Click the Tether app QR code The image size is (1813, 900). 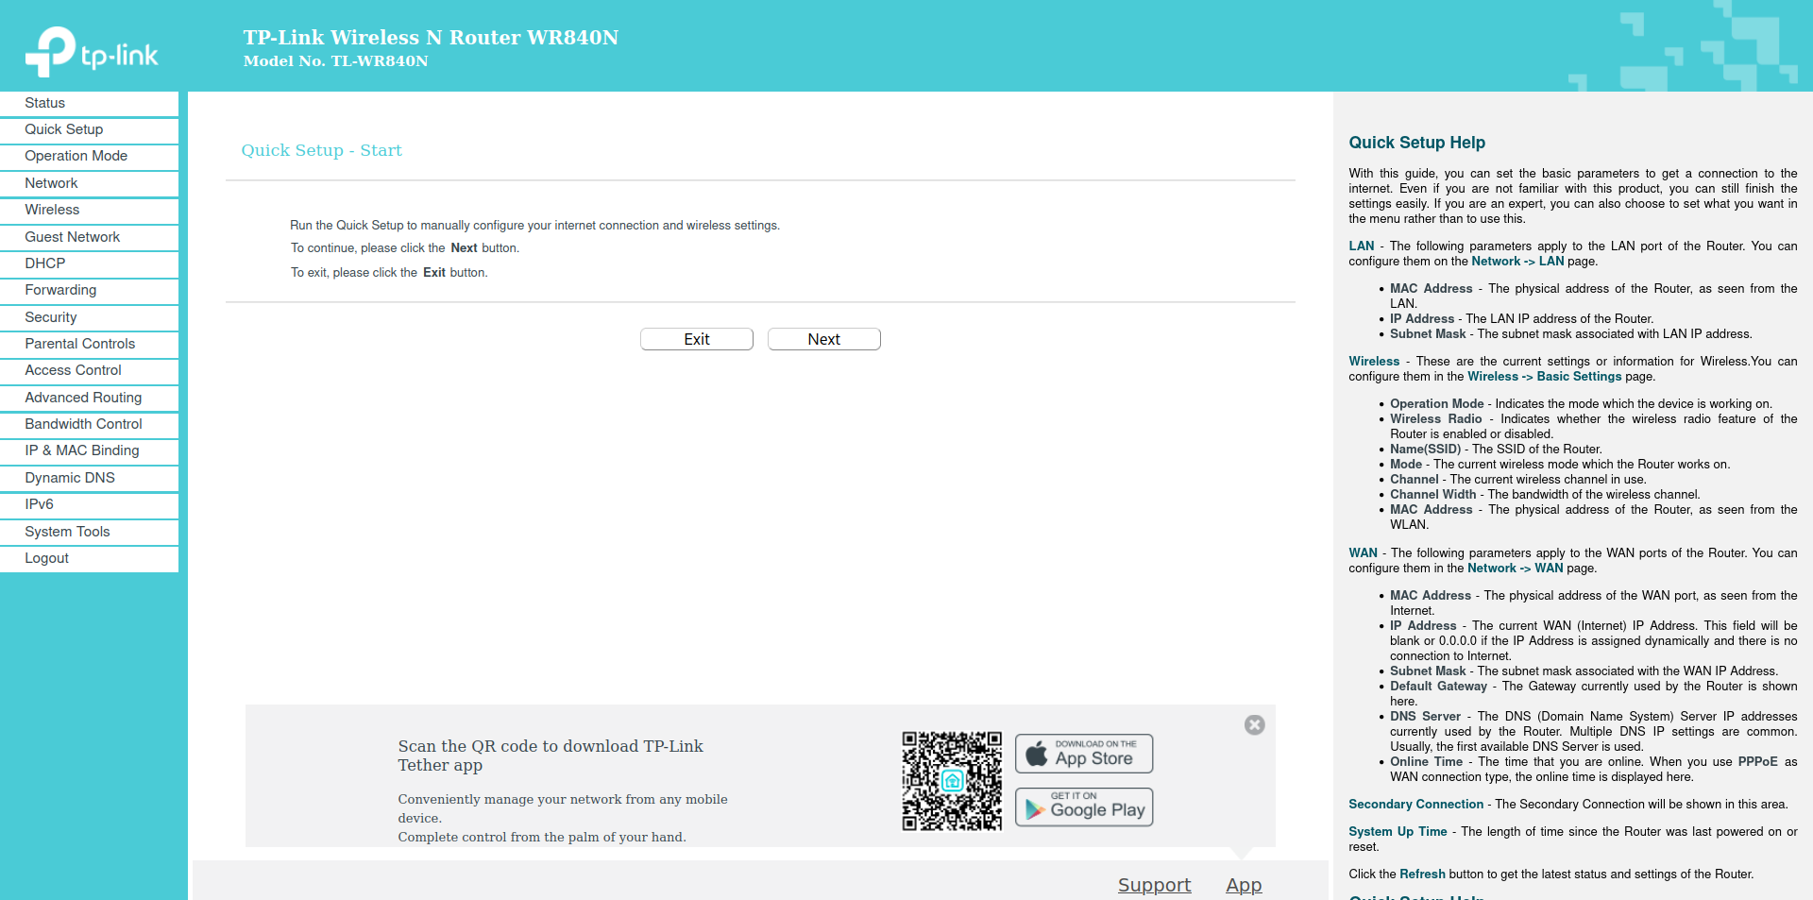coord(952,780)
